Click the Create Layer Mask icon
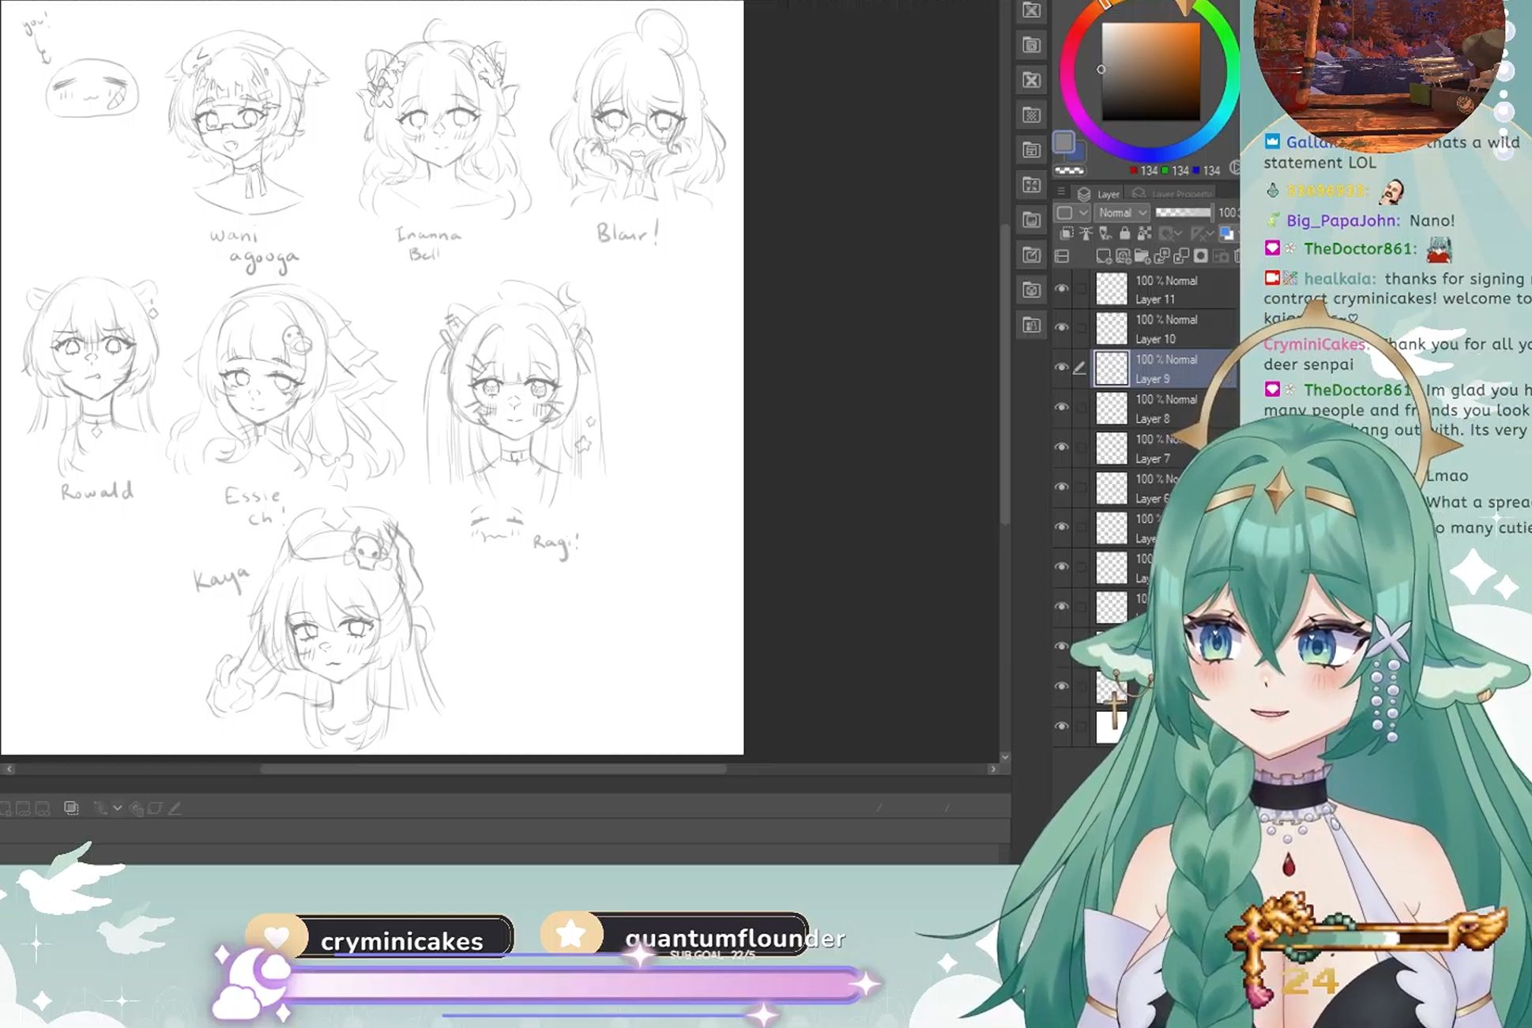1532x1028 pixels. pos(1201,256)
